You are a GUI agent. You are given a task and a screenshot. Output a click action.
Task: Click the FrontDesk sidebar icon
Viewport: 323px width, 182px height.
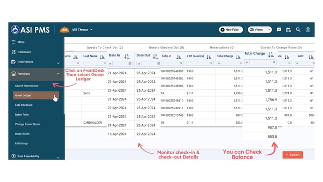coord(14,74)
